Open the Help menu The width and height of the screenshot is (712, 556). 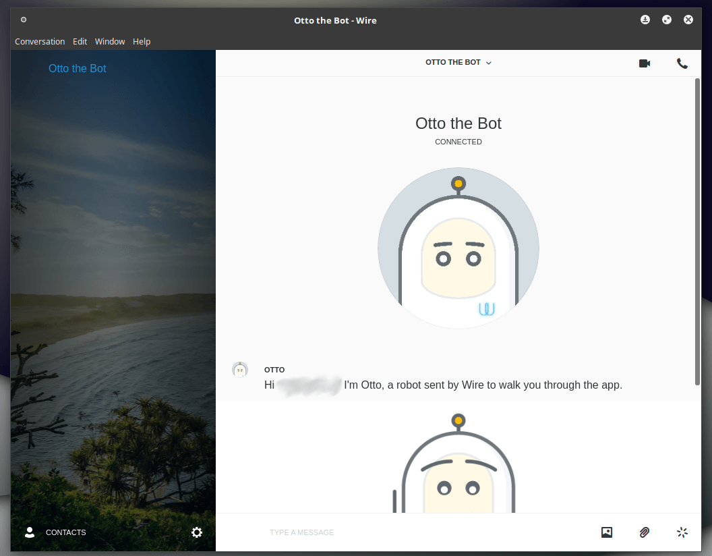coord(141,41)
